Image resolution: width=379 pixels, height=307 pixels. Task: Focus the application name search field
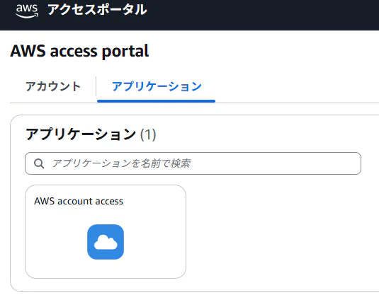[x=193, y=163]
